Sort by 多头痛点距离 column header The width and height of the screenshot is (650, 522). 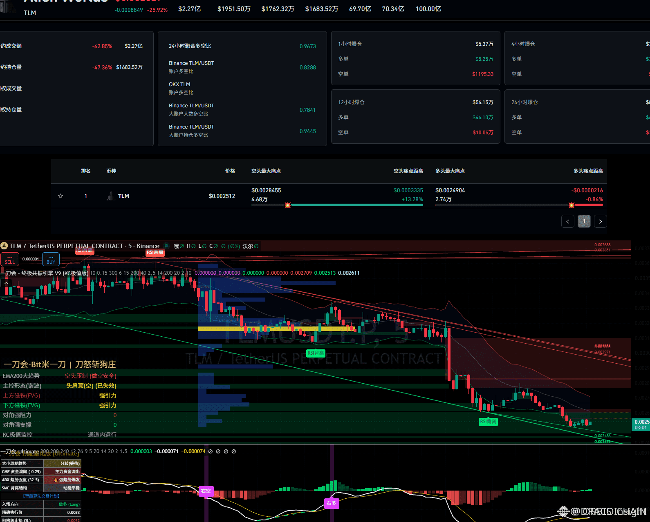588,171
